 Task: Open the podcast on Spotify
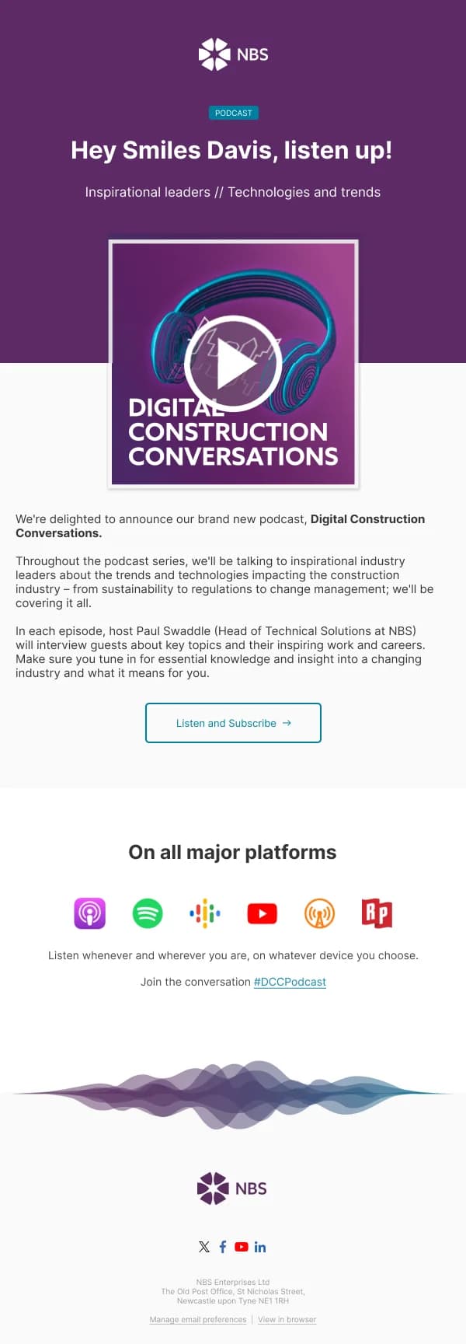click(147, 913)
